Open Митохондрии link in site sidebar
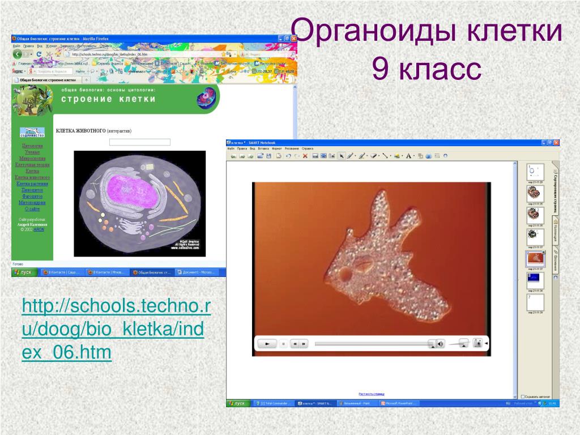This screenshot has width=580, height=435. coord(32,202)
